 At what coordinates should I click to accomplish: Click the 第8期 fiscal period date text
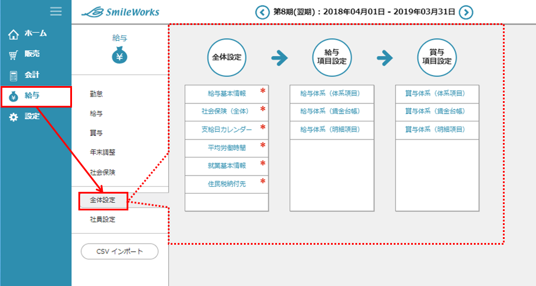[x=364, y=12]
